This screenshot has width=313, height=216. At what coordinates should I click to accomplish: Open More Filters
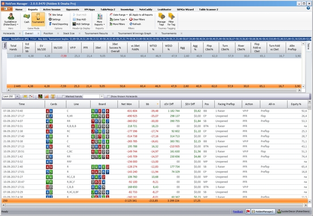(117, 24)
